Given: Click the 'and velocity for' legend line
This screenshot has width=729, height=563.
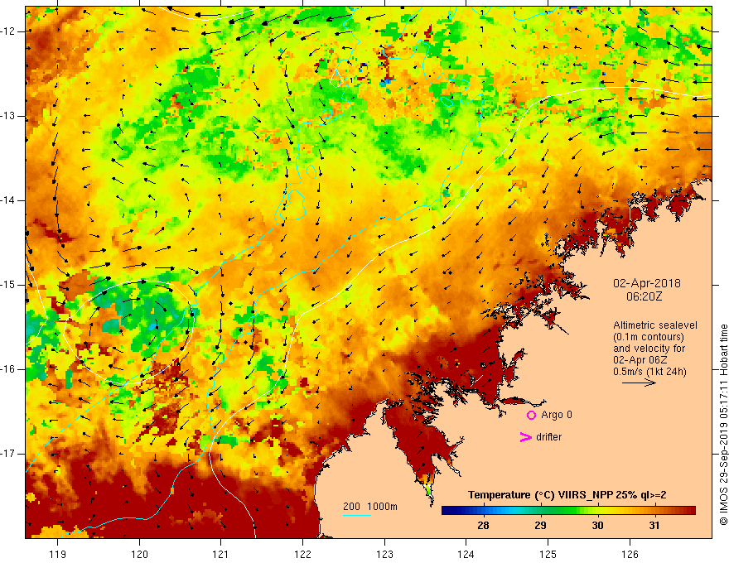Looking at the screenshot, I should 649,349.
